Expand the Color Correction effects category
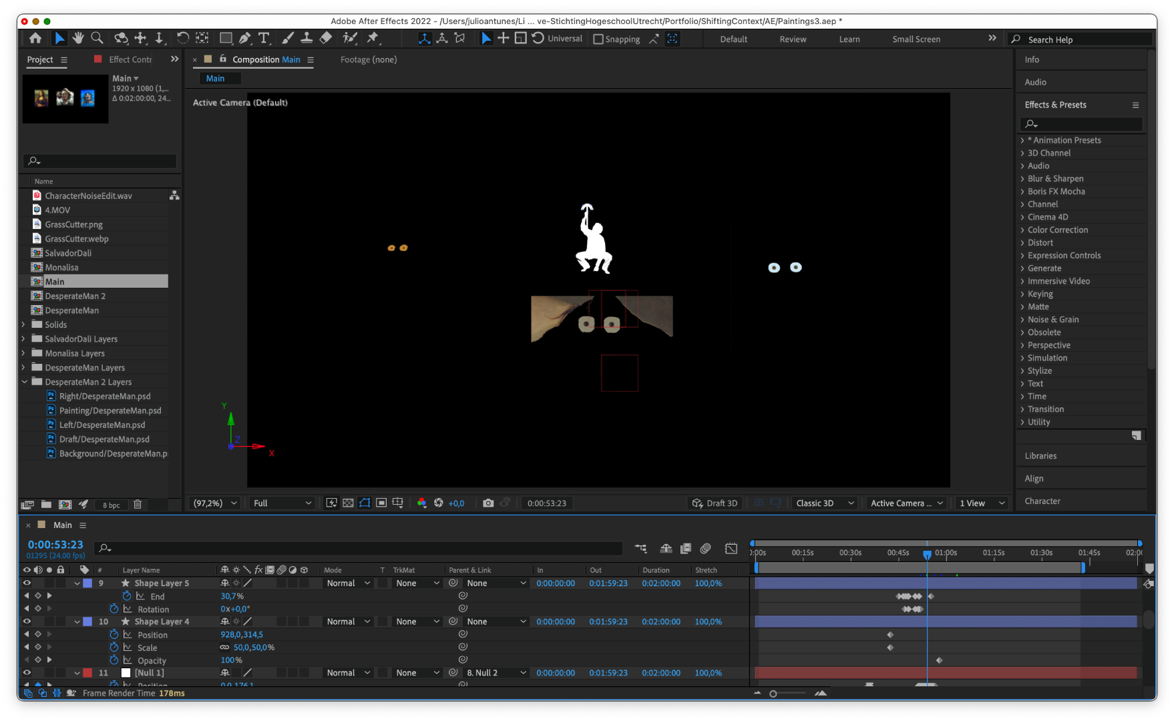 (1022, 230)
